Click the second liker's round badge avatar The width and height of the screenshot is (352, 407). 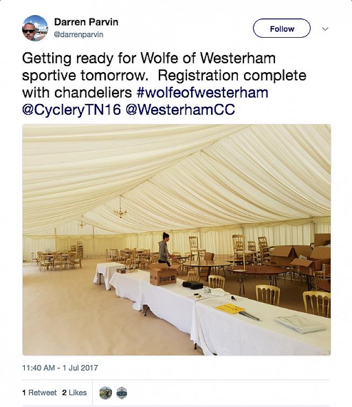click(x=122, y=392)
